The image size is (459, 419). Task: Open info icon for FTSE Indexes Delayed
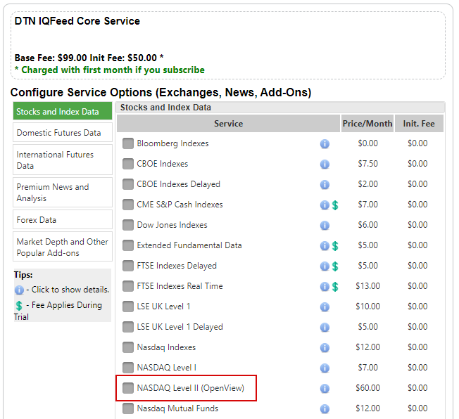click(325, 266)
